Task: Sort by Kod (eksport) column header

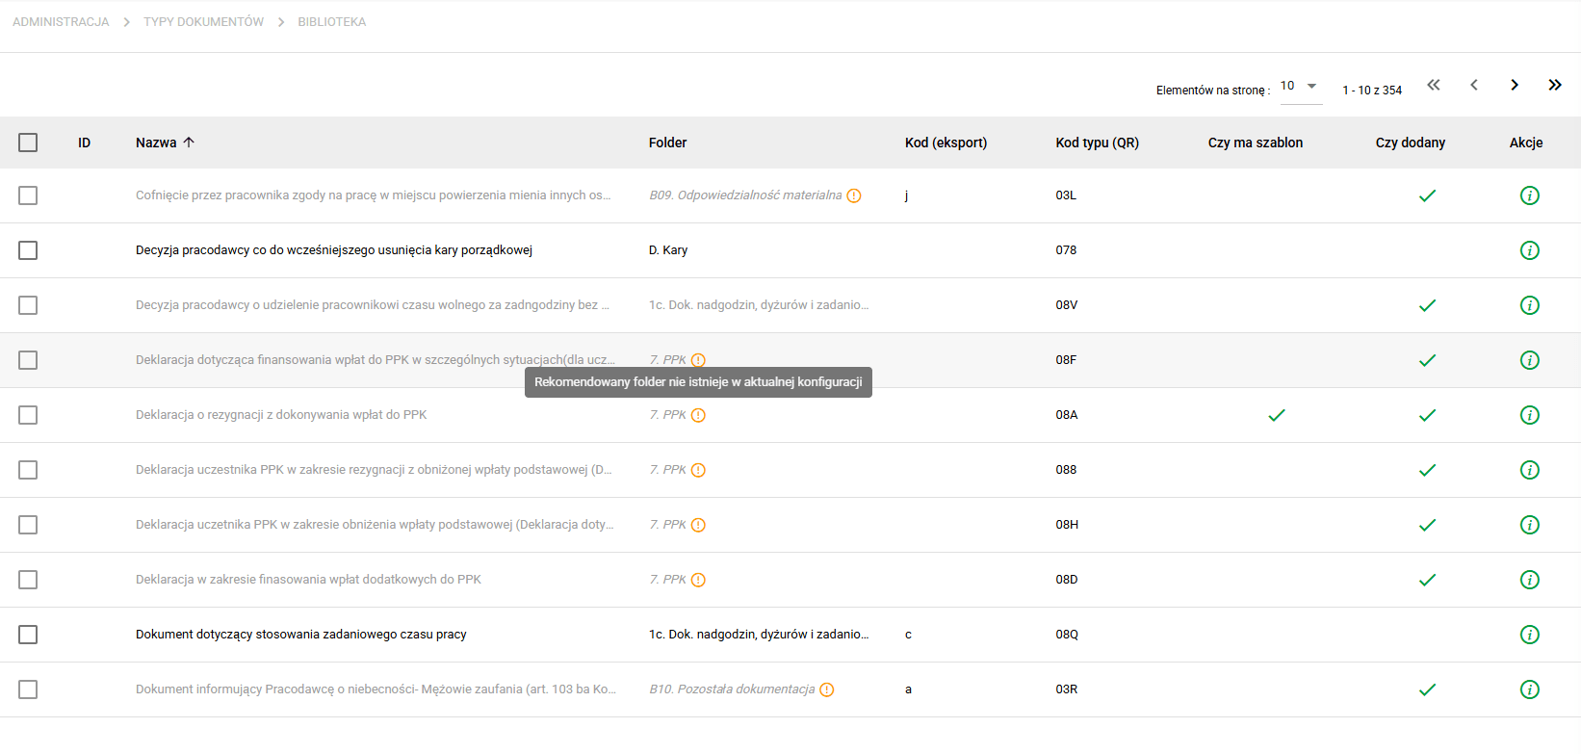Action: click(946, 143)
